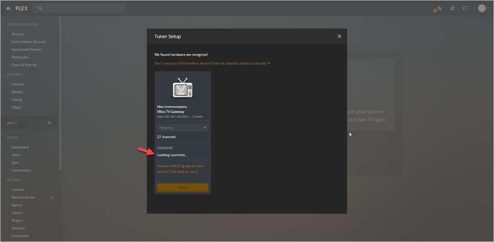Open Webhooks settings
Screen dimensions: 494x242
coord(20,57)
